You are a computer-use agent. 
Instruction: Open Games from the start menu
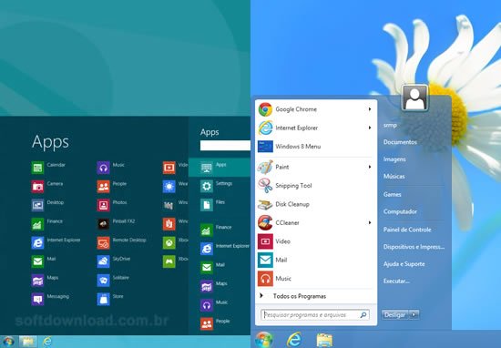click(392, 194)
